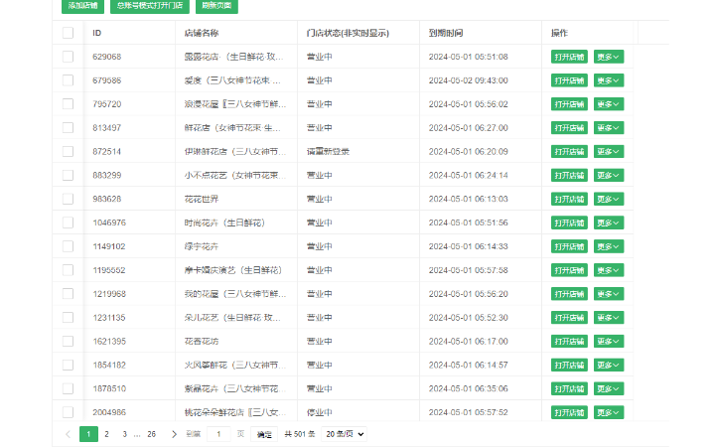Jump to page 26 in pagination
715x447 pixels.
pyautogui.click(x=151, y=434)
